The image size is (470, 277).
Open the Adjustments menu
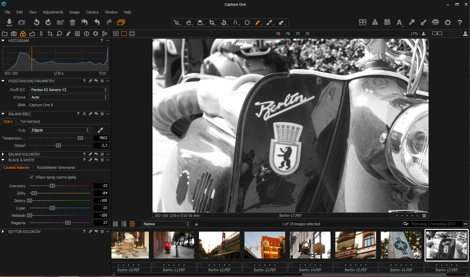[x=53, y=12]
